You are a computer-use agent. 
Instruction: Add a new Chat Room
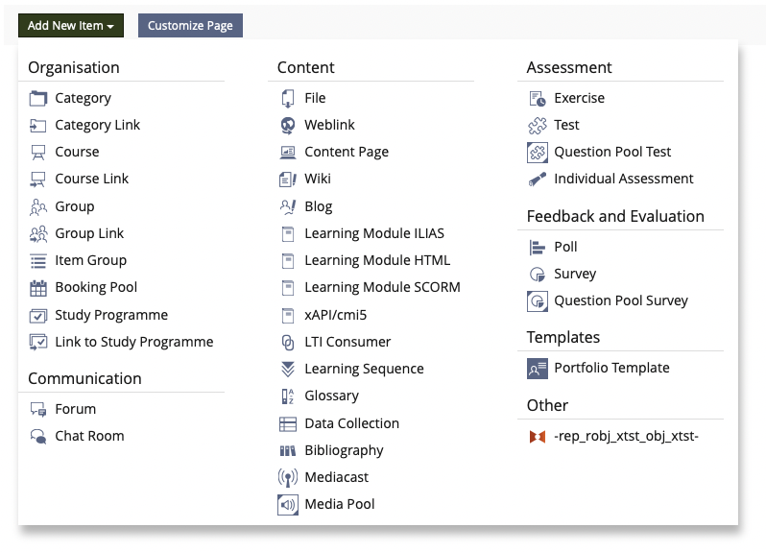pos(89,436)
